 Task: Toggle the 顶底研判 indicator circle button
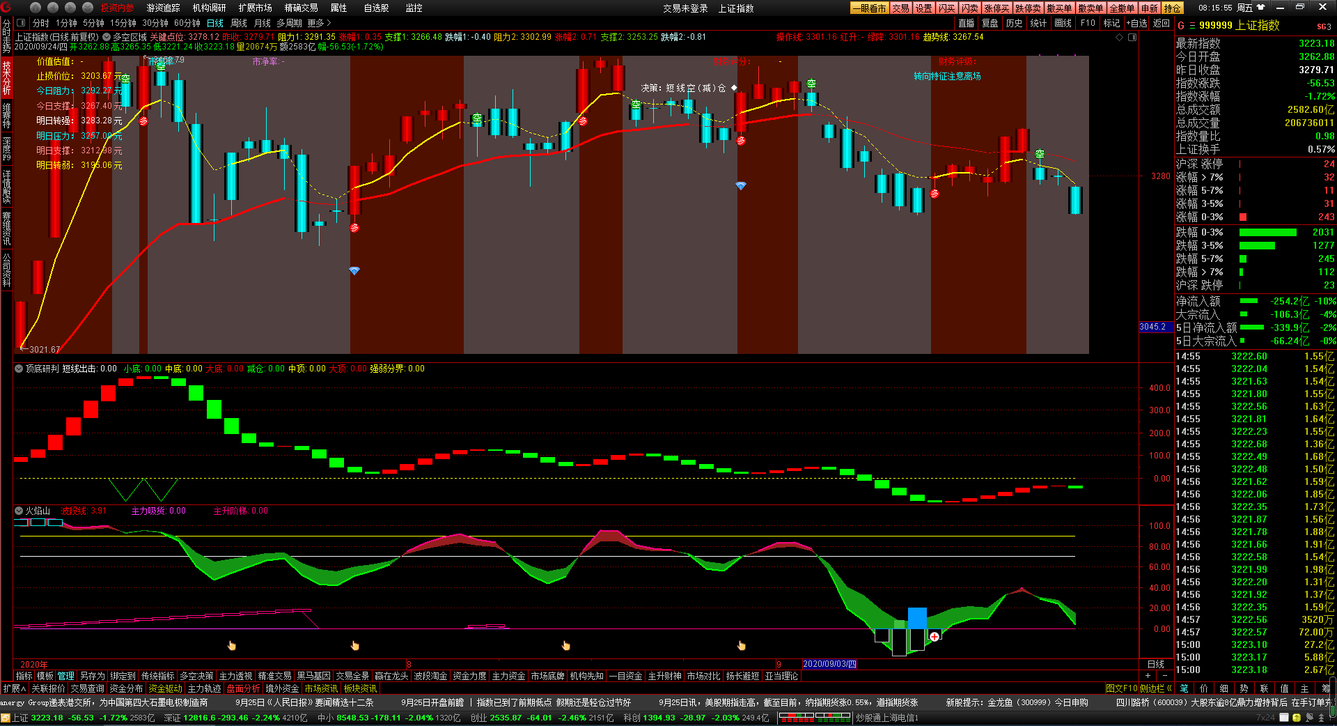point(19,369)
